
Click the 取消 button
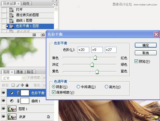[x=146, y=53]
